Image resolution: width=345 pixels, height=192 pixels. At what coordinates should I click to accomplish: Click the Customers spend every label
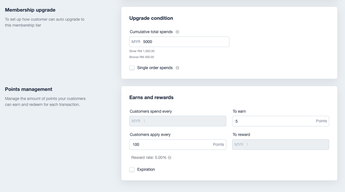pos(151,112)
